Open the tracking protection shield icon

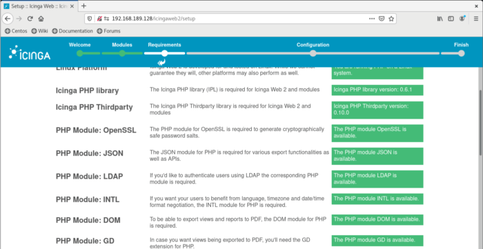click(x=90, y=19)
